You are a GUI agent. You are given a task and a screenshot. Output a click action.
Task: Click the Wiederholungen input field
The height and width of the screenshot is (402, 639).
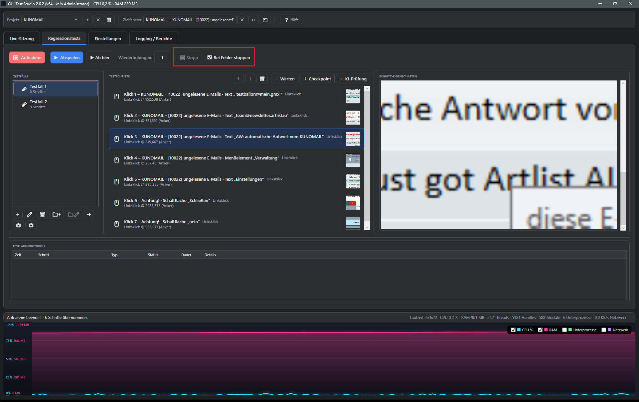(162, 57)
